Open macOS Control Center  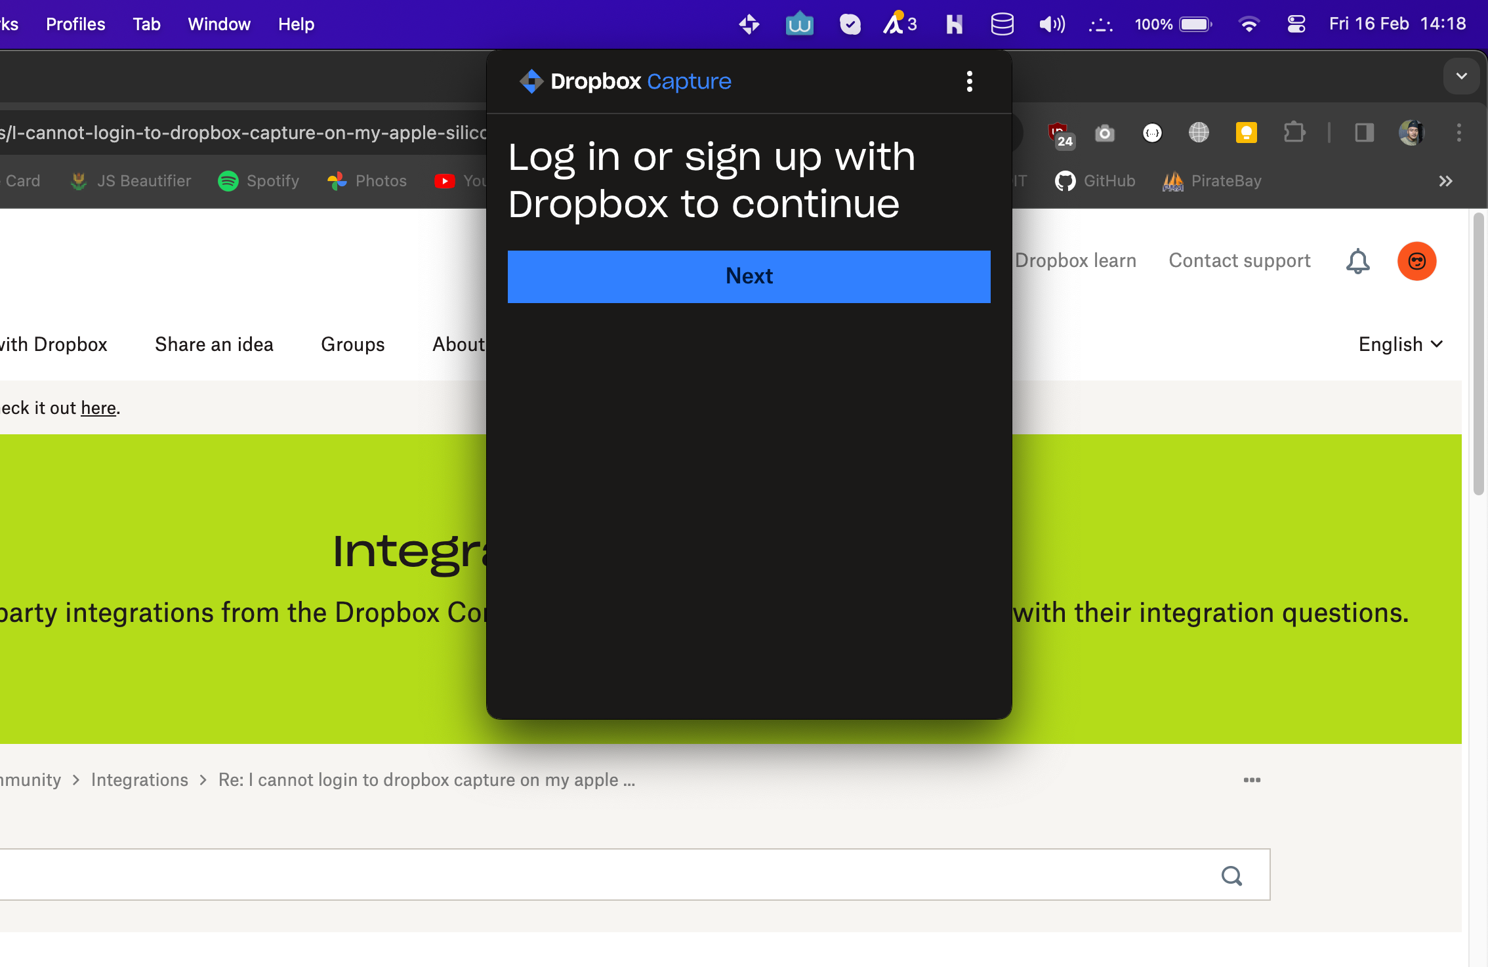pos(1296,24)
